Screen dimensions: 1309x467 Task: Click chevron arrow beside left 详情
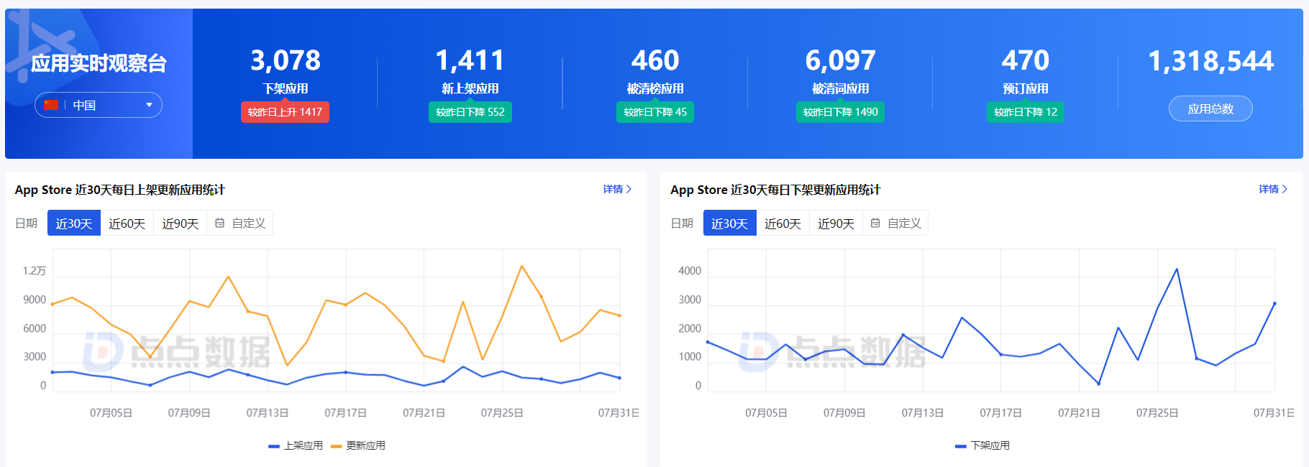pos(629,190)
